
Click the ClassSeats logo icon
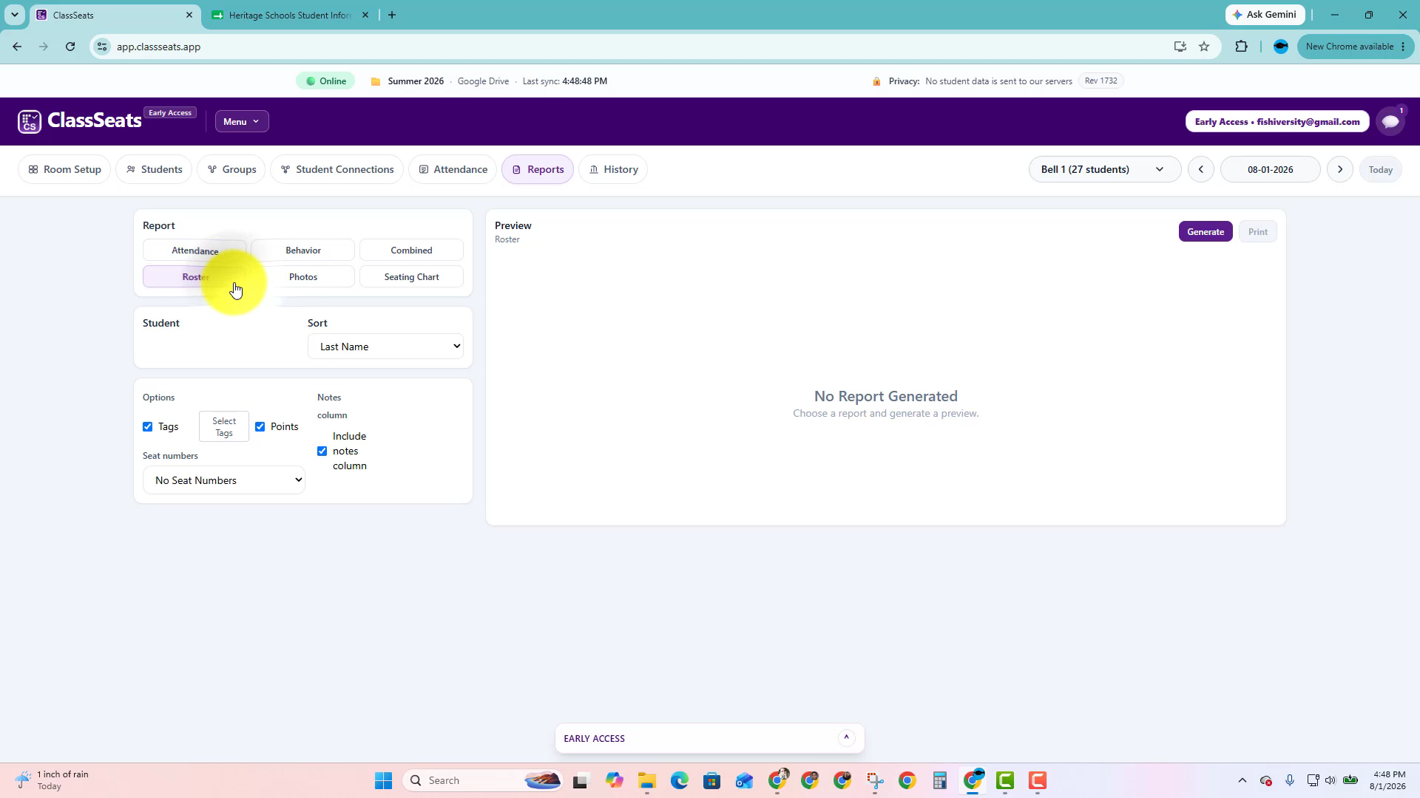tap(30, 121)
